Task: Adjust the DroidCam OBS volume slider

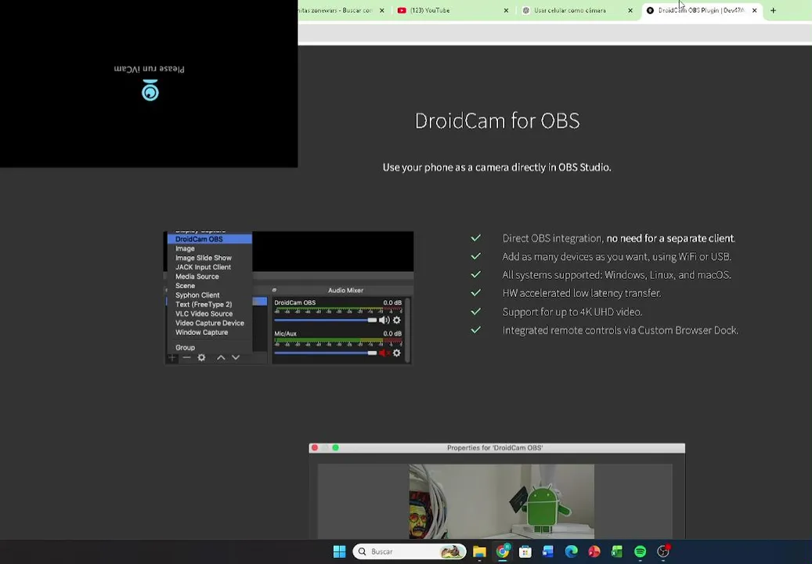Action: pos(326,320)
